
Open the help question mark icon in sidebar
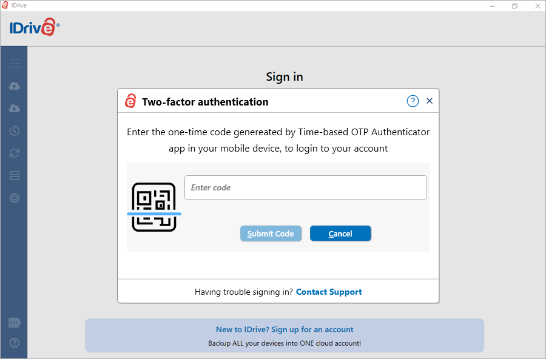15,343
